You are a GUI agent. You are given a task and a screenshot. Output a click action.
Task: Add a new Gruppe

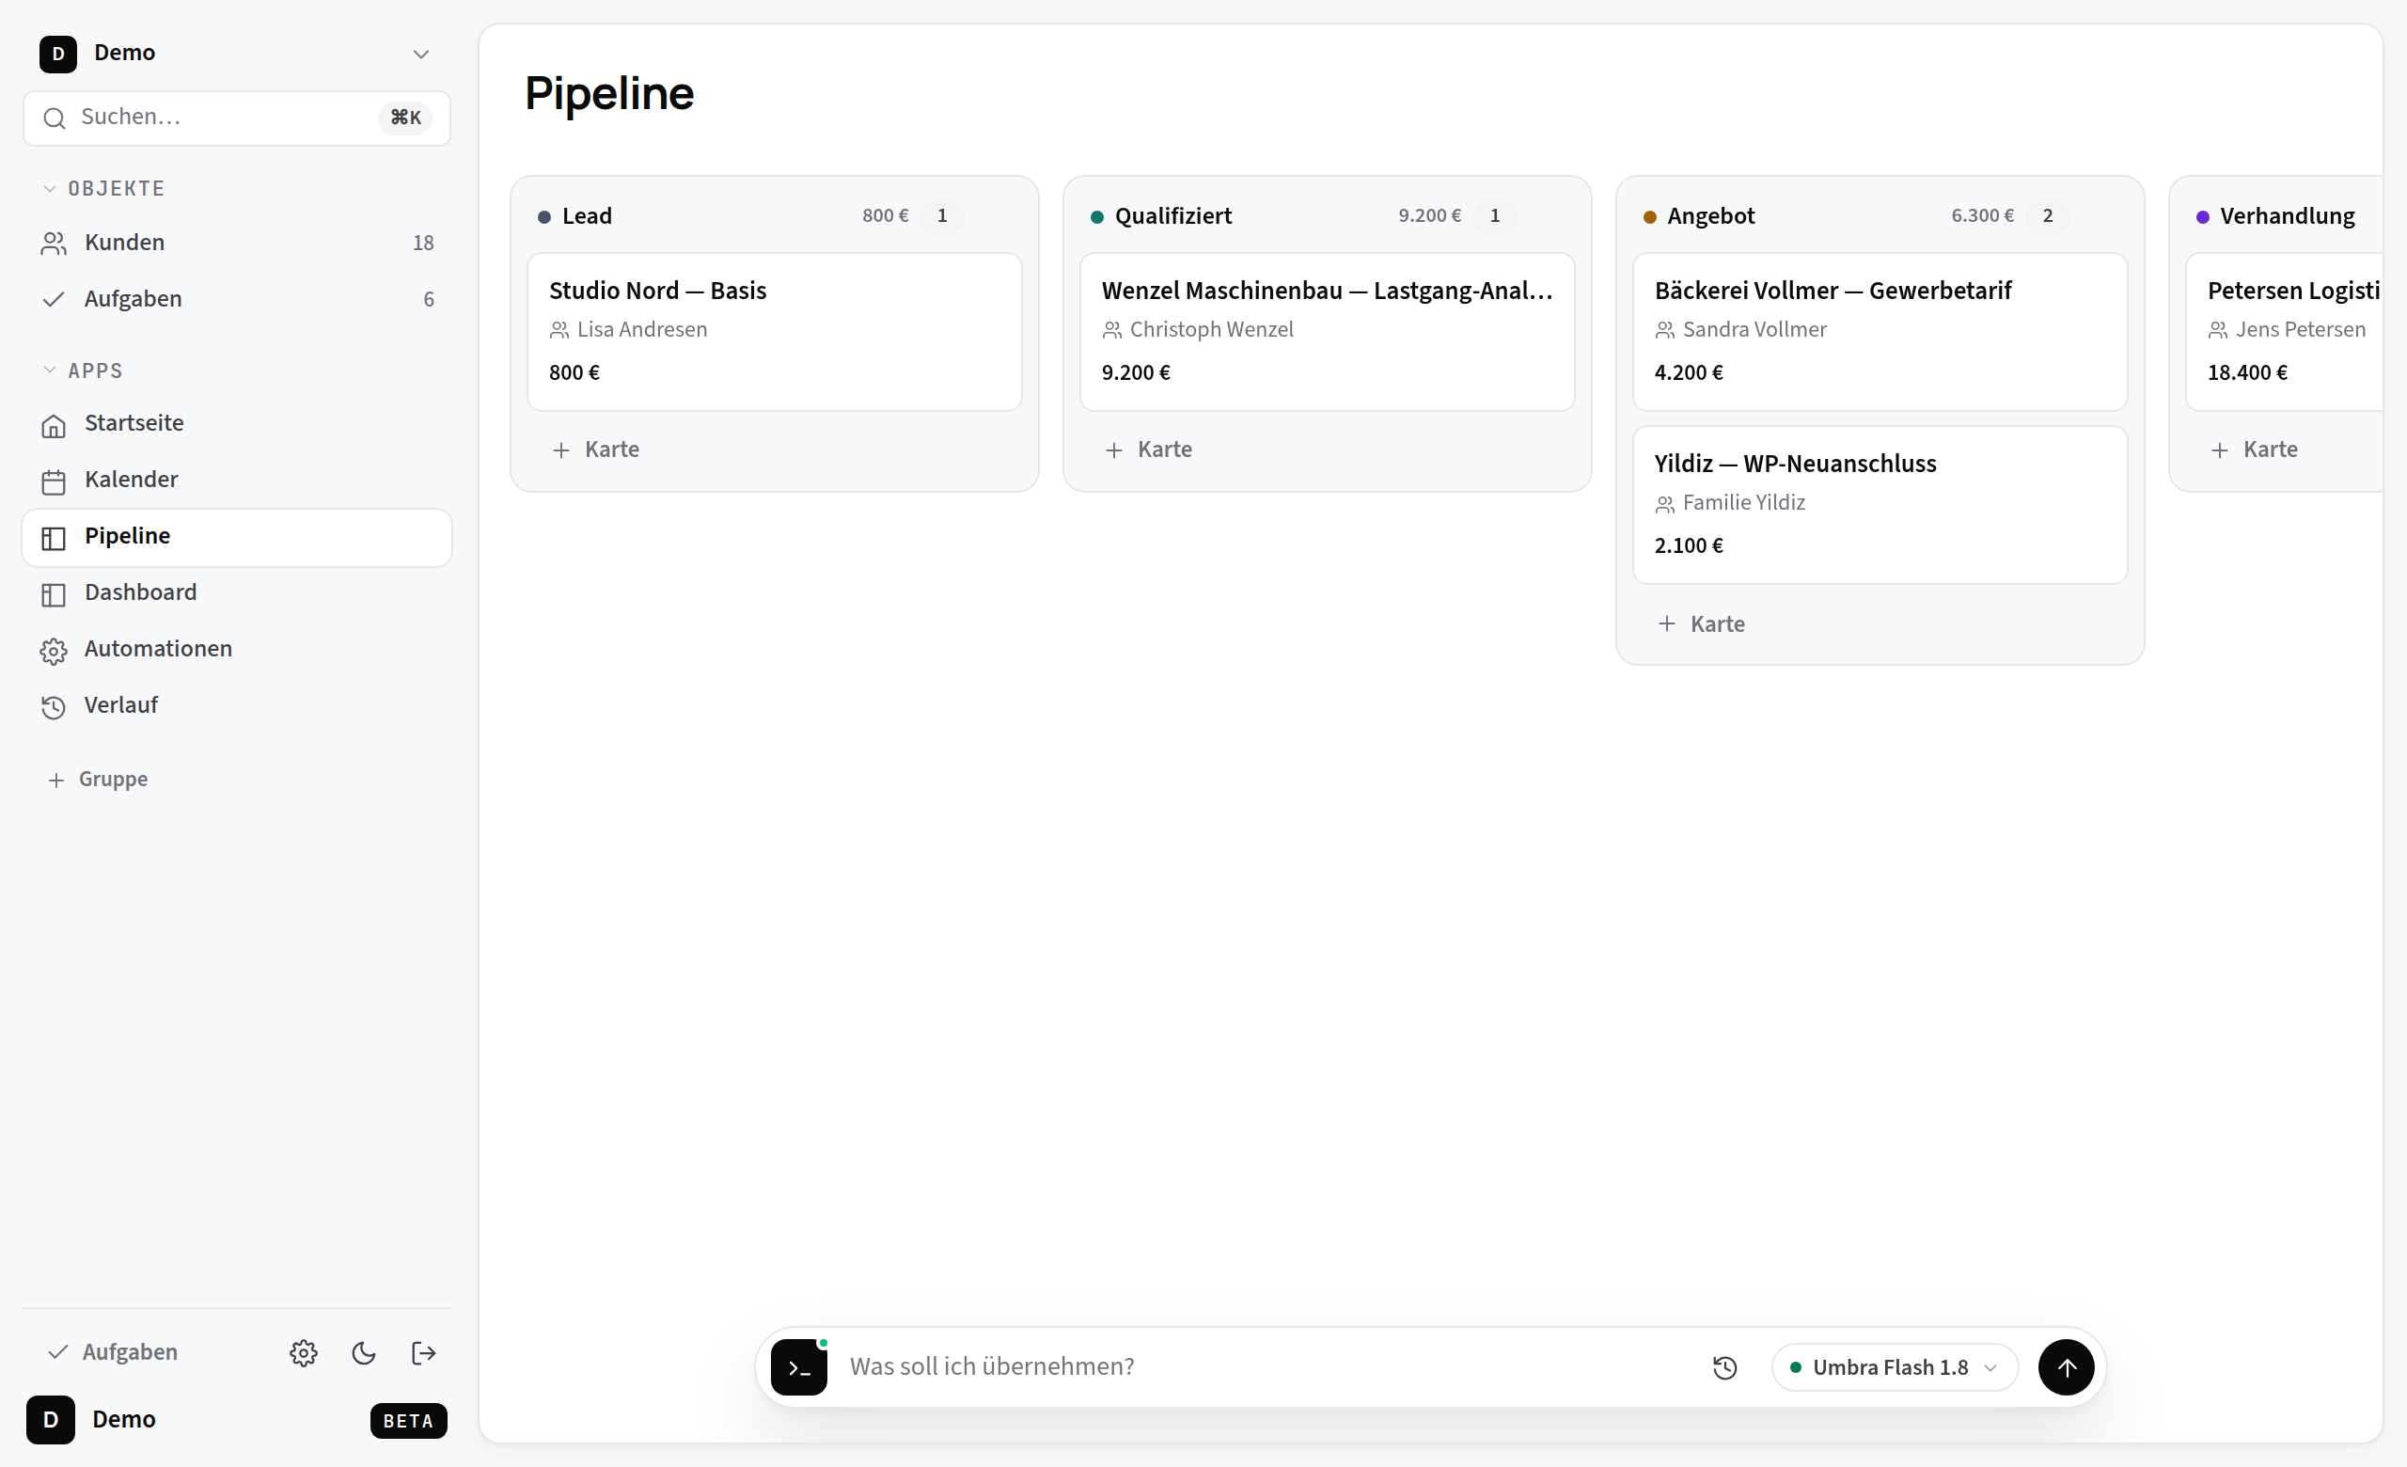98,780
